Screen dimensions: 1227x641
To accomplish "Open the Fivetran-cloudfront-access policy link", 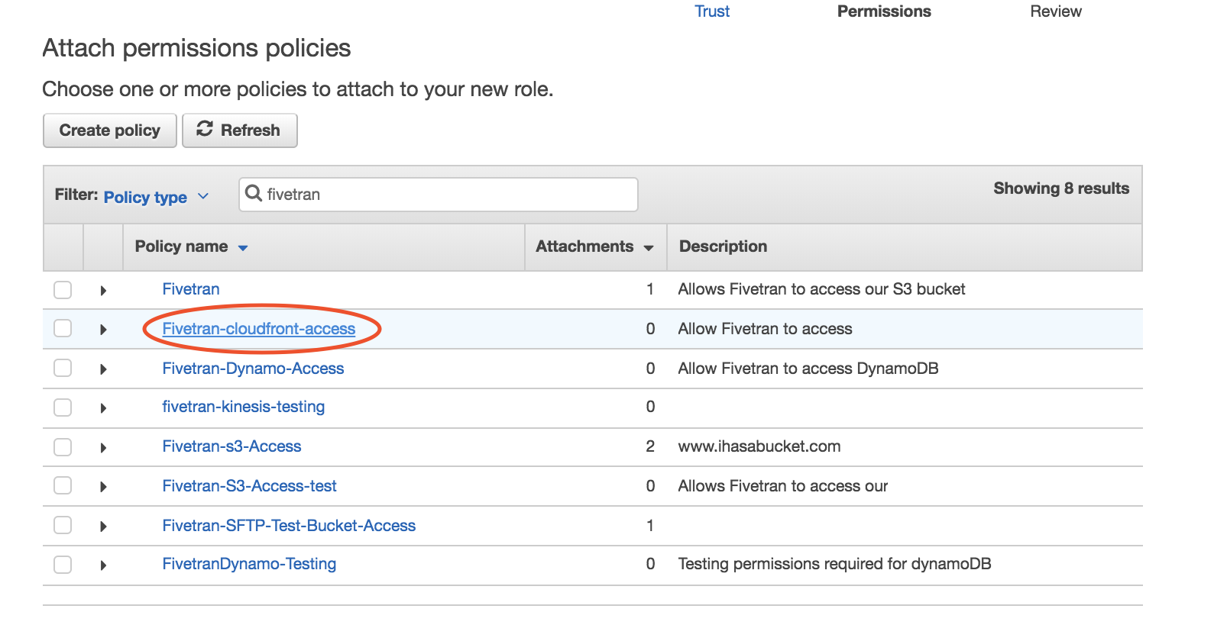I will [259, 329].
